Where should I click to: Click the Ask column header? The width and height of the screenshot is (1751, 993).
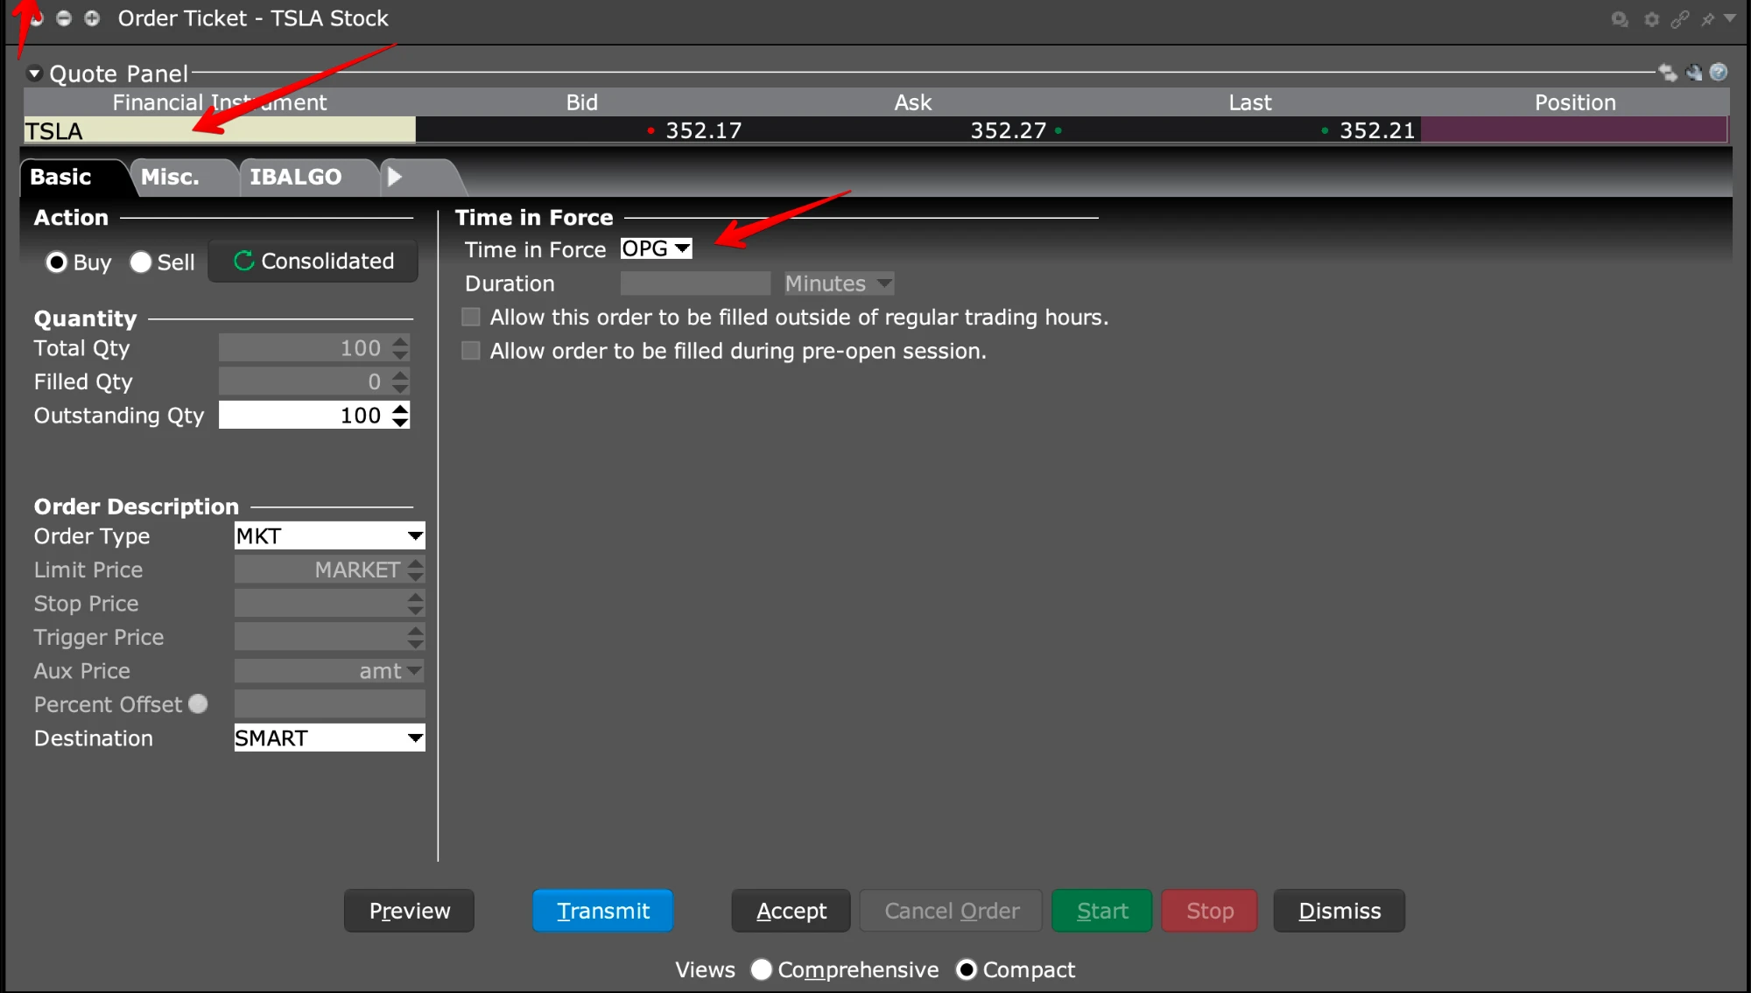point(912,102)
